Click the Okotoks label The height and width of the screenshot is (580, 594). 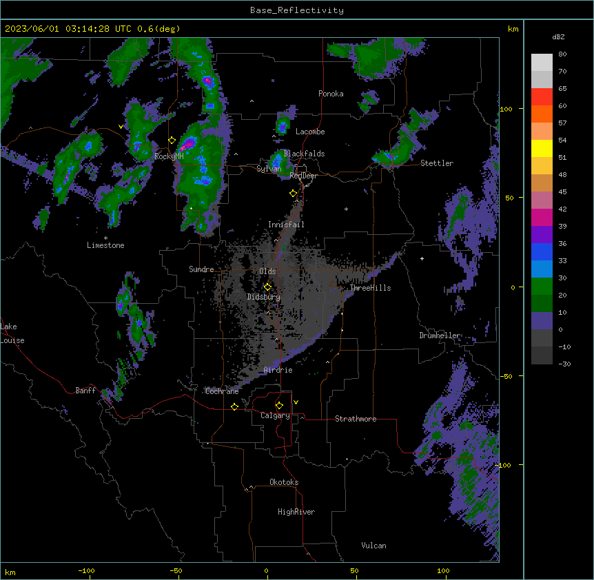coord(284,482)
